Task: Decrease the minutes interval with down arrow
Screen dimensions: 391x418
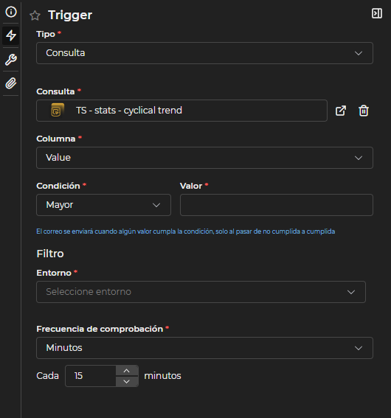Action: pos(127,381)
